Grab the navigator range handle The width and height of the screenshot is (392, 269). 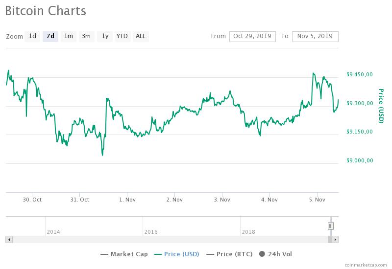tap(330, 226)
